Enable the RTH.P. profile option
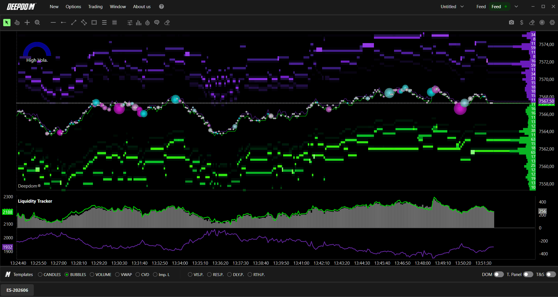This screenshot has height=297, width=558. coord(256,275)
